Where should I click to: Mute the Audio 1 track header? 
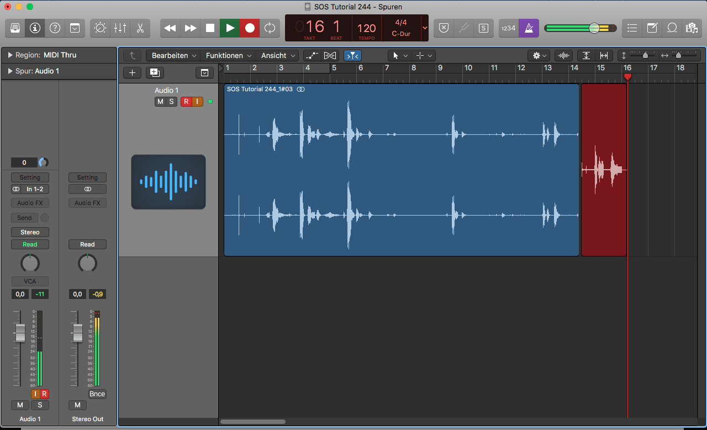(x=160, y=102)
